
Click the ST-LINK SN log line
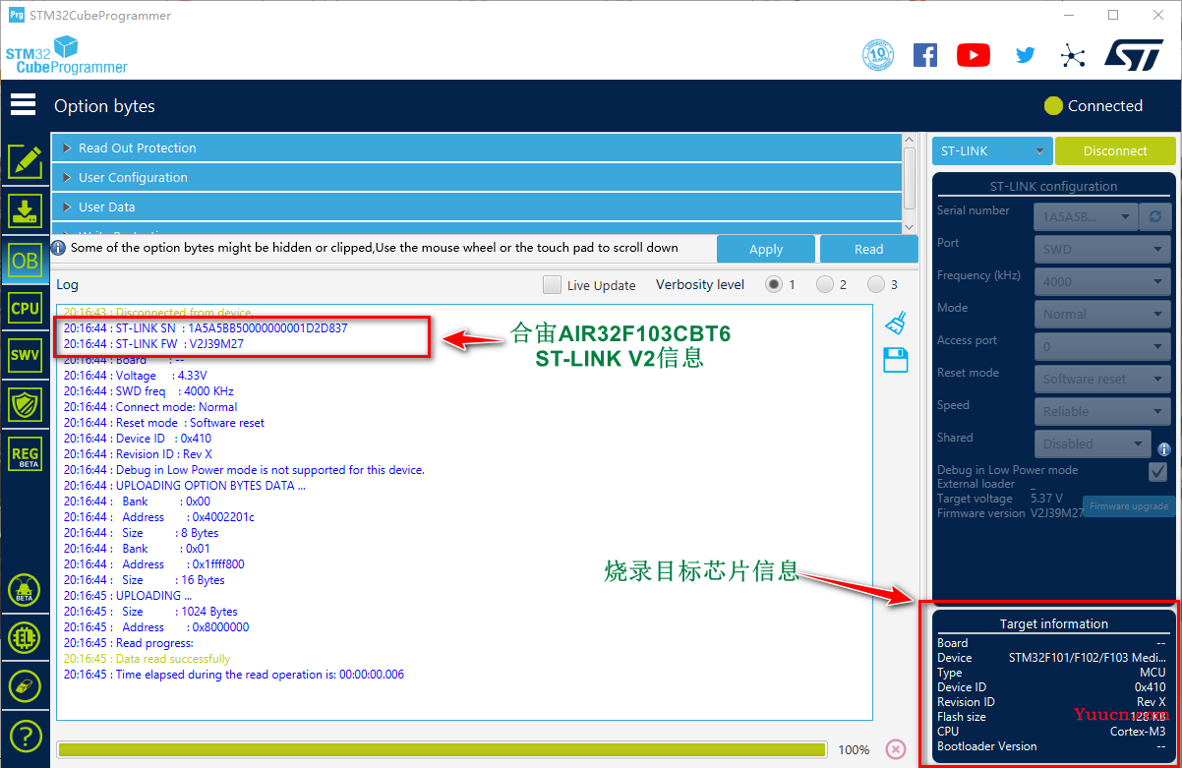[206, 328]
